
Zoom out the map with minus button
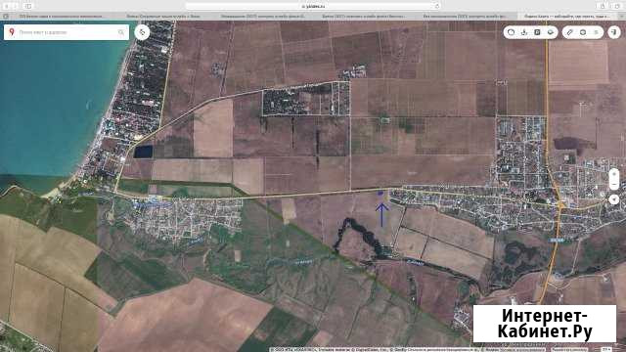(x=614, y=185)
